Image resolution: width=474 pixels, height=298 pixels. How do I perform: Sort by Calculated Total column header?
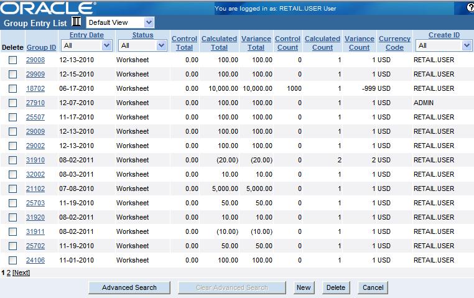219,43
